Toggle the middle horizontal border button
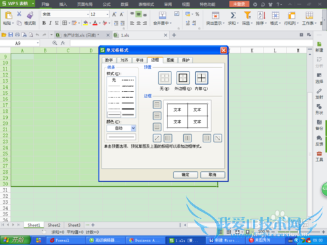 pos(157,116)
